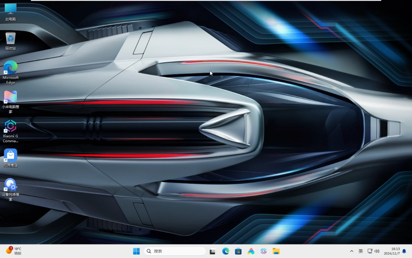The width and height of the screenshot is (412, 258).
Task: Click the taskbar 搜索 search box
Action: [x=175, y=251]
